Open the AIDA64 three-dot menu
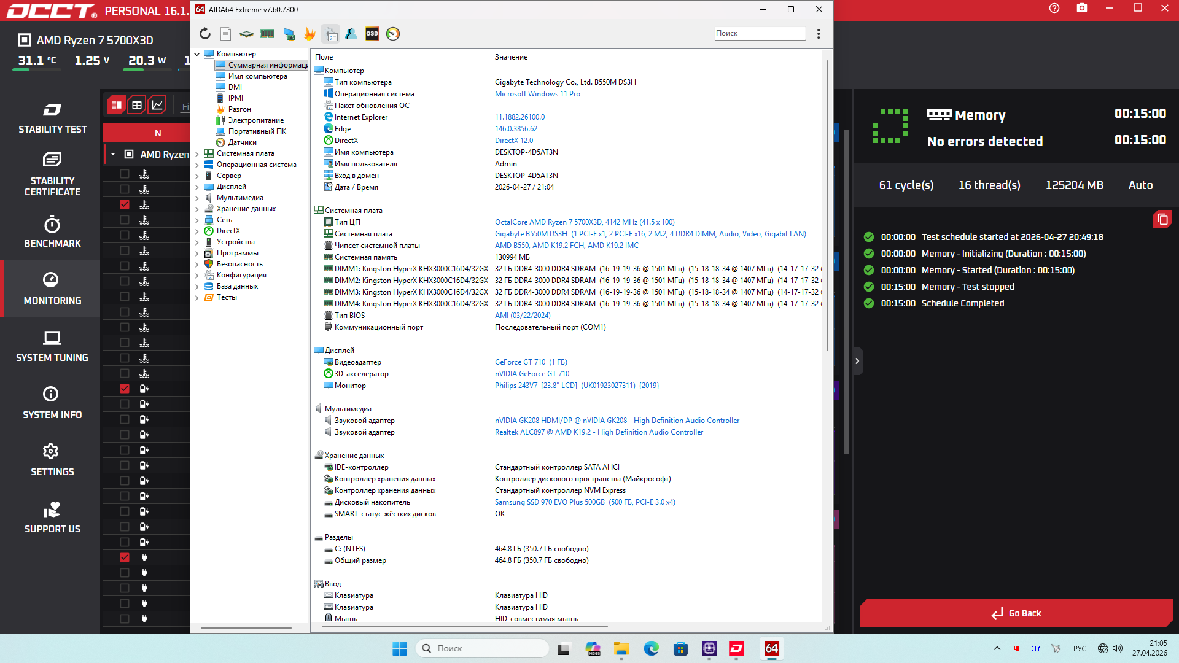The height and width of the screenshot is (663, 1179). pyautogui.click(x=819, y=34)
